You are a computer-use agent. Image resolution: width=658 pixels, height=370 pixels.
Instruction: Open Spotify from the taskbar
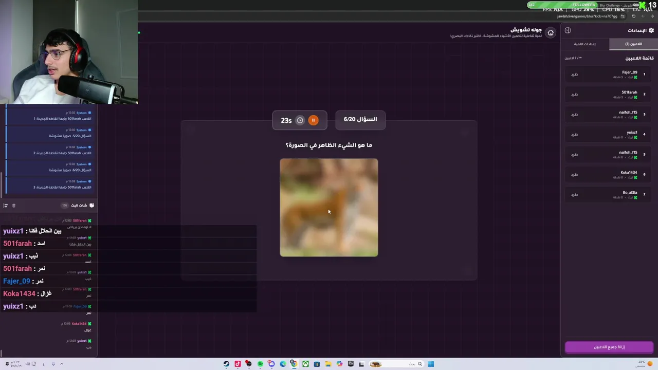pos(260,364)
